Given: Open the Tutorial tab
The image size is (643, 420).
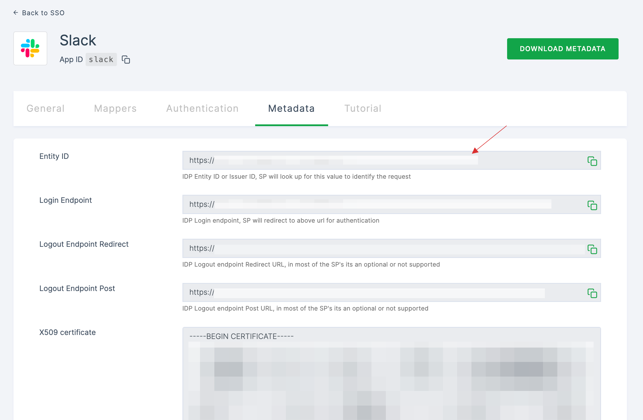Looking at the screenshot, I should coord(364,109).
